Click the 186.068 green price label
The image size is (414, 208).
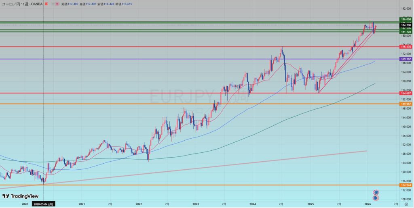[406, 19]
